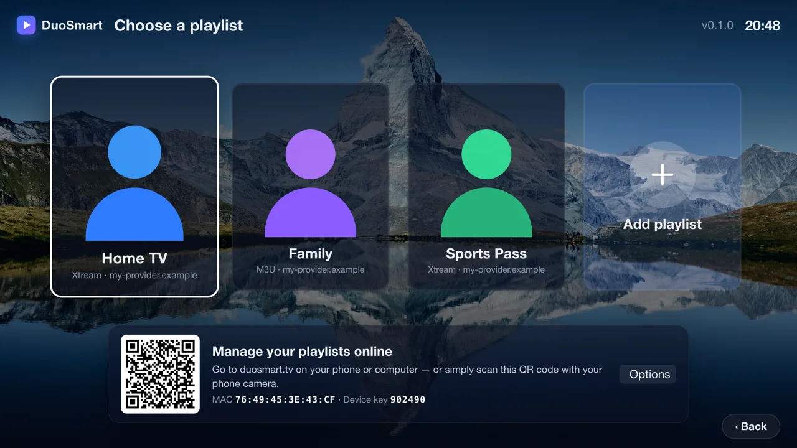The height and width of the screenshot is (448, 797).
Task: Open the Options button
Action: click(x=648, y=374)
